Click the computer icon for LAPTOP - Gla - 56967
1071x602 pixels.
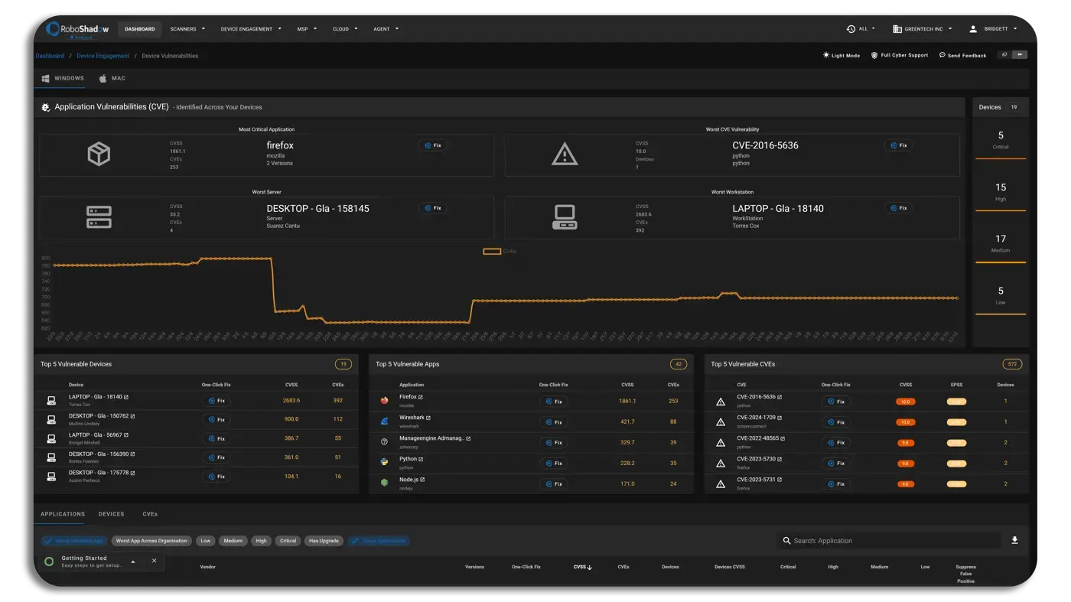51,438
